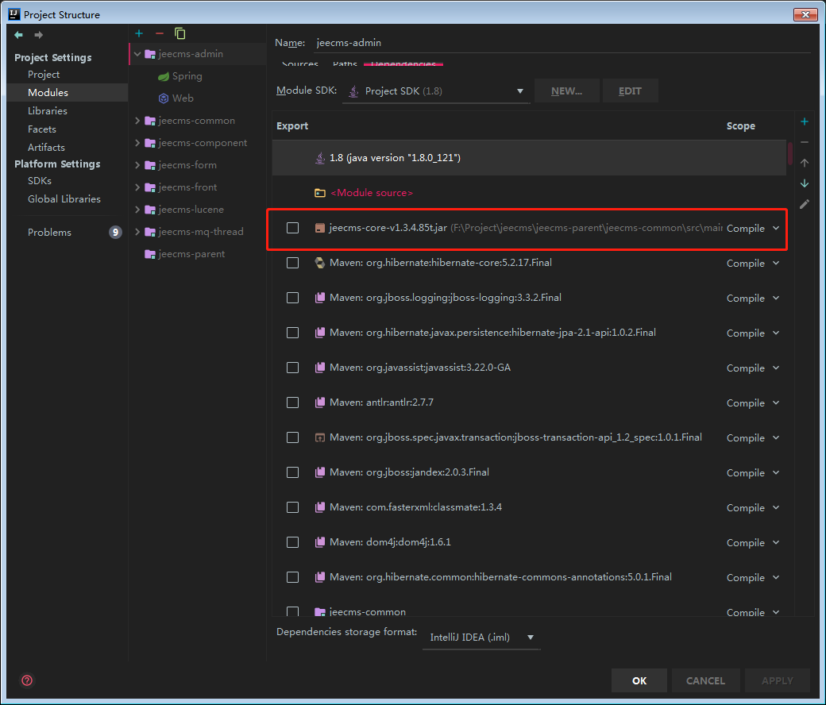Open the Libraries settings section

tap(48, 111)
